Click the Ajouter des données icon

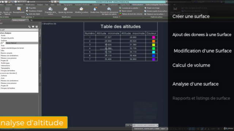click(x=65, y=9)
